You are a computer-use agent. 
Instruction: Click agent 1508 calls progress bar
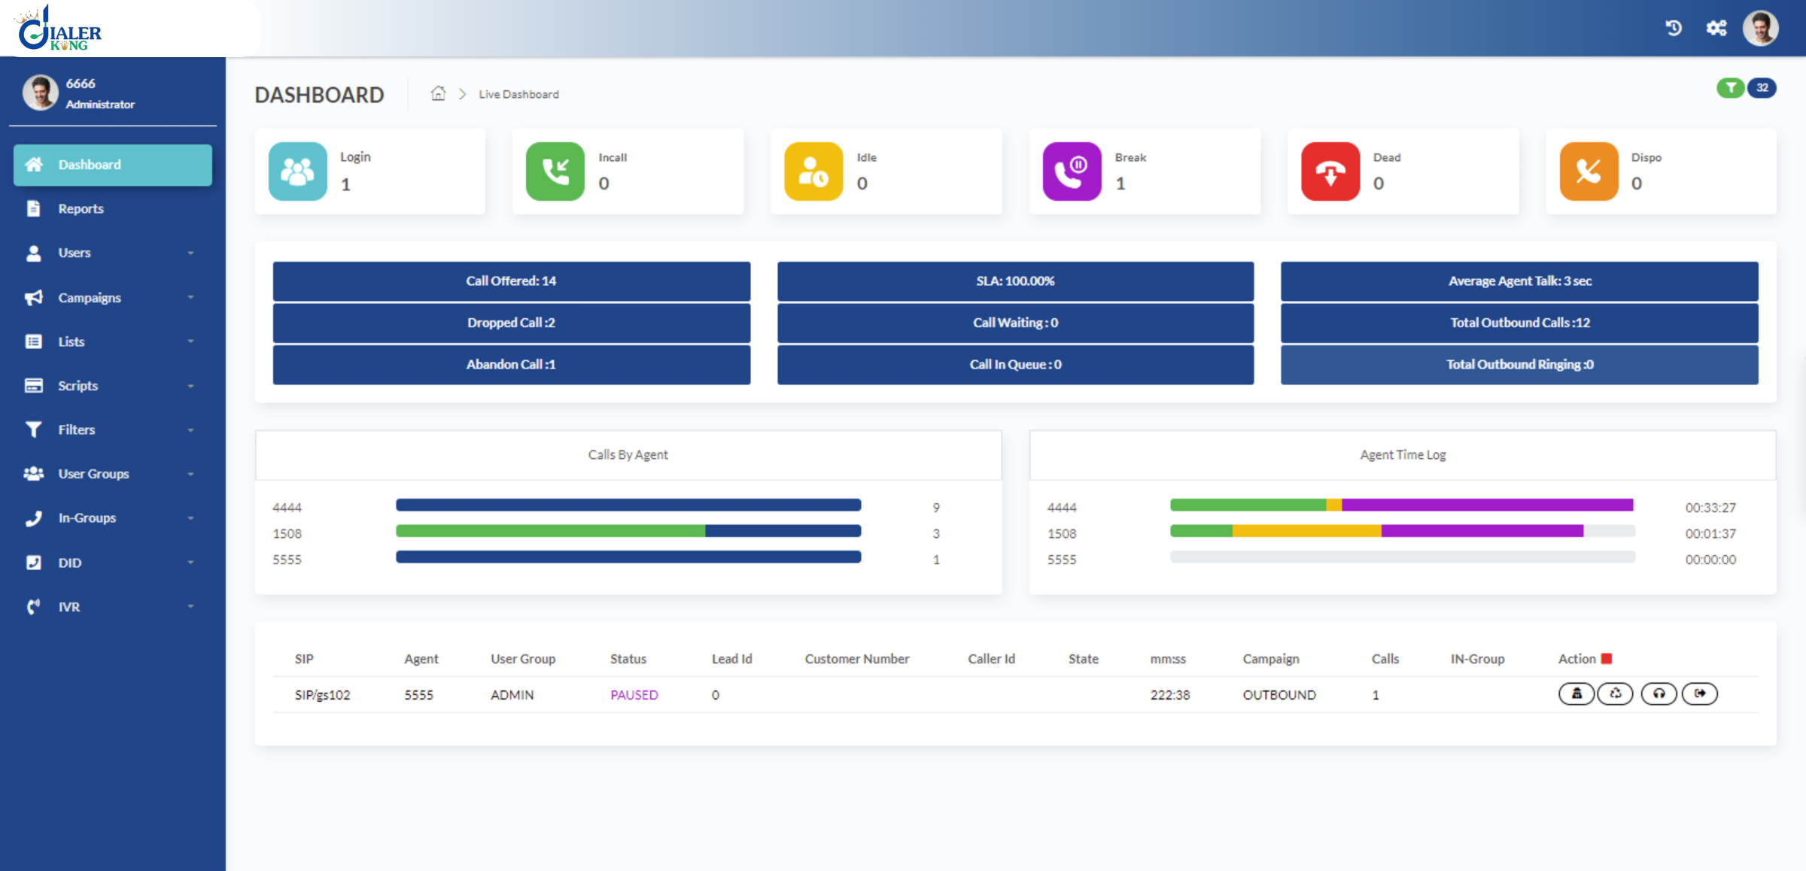[628, 531]
